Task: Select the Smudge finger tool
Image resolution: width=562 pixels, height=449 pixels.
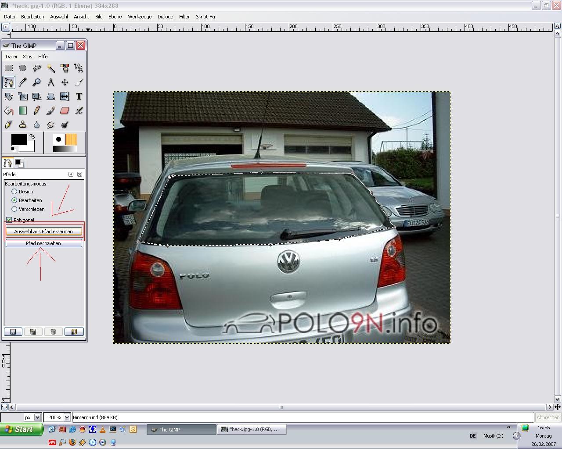Action: click(x=51, y=125)
